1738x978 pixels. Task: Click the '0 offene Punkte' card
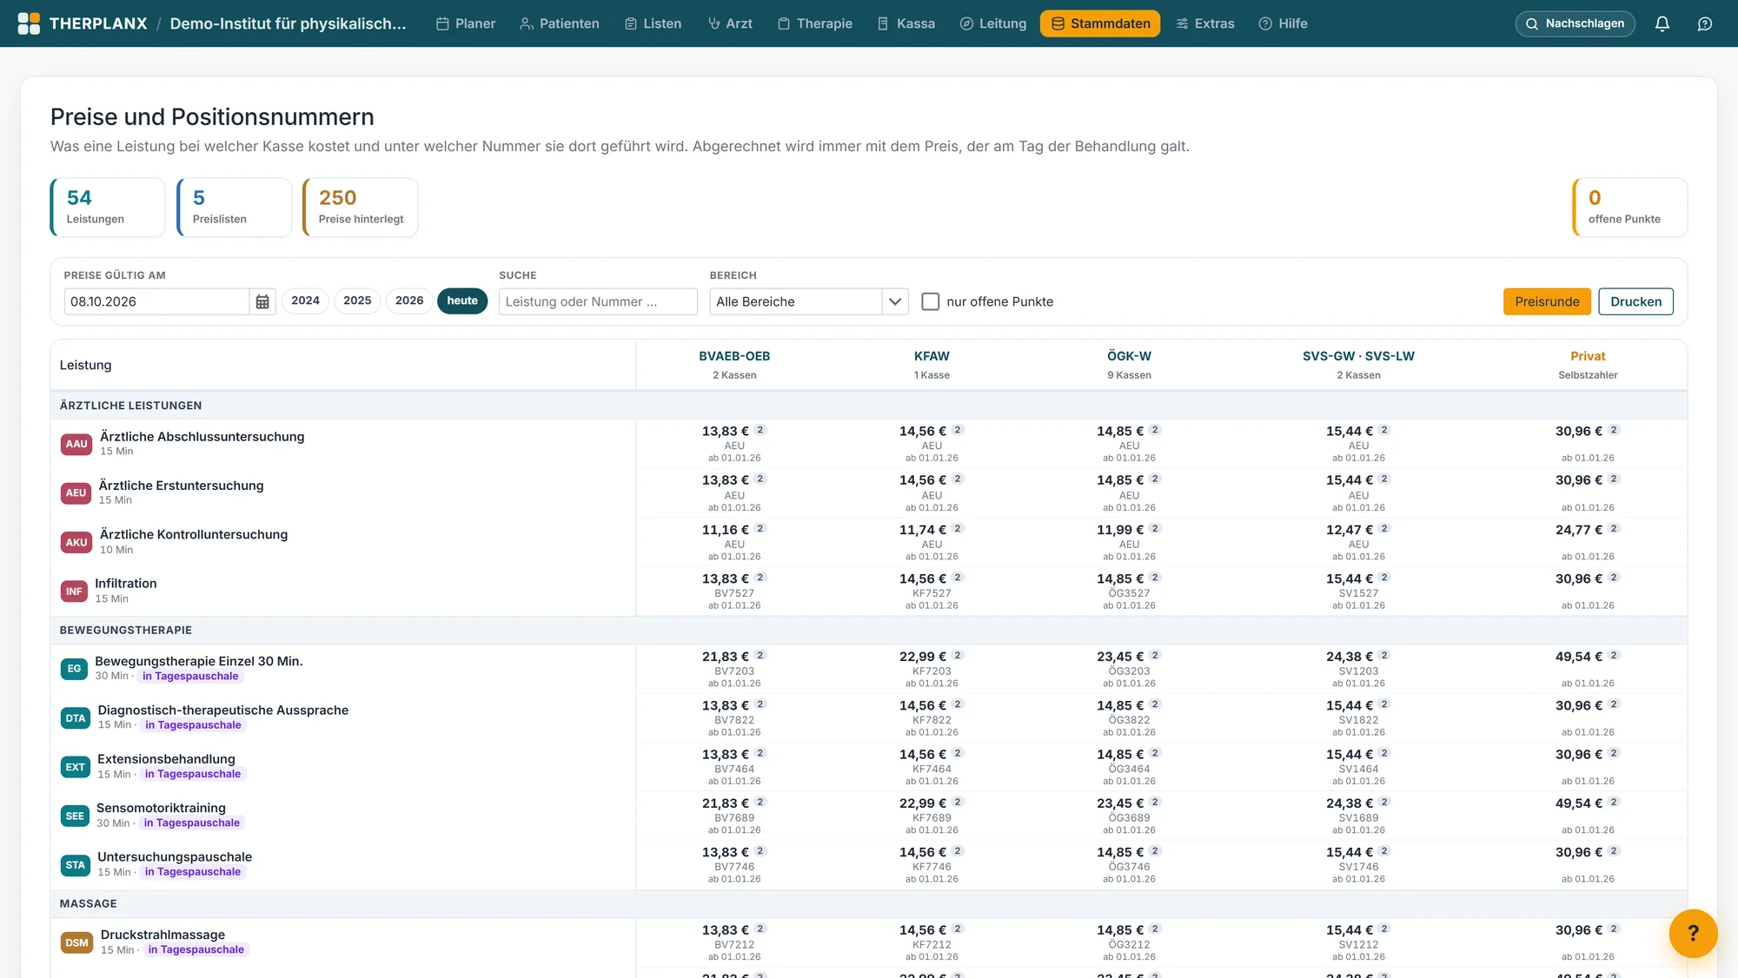[1629, 207]
